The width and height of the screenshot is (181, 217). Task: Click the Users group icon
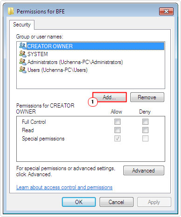[x=23, y=70]
